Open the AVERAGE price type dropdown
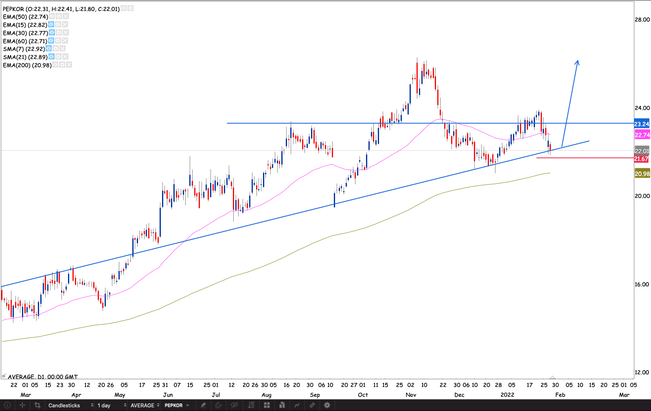 click(x=145, y=405)
